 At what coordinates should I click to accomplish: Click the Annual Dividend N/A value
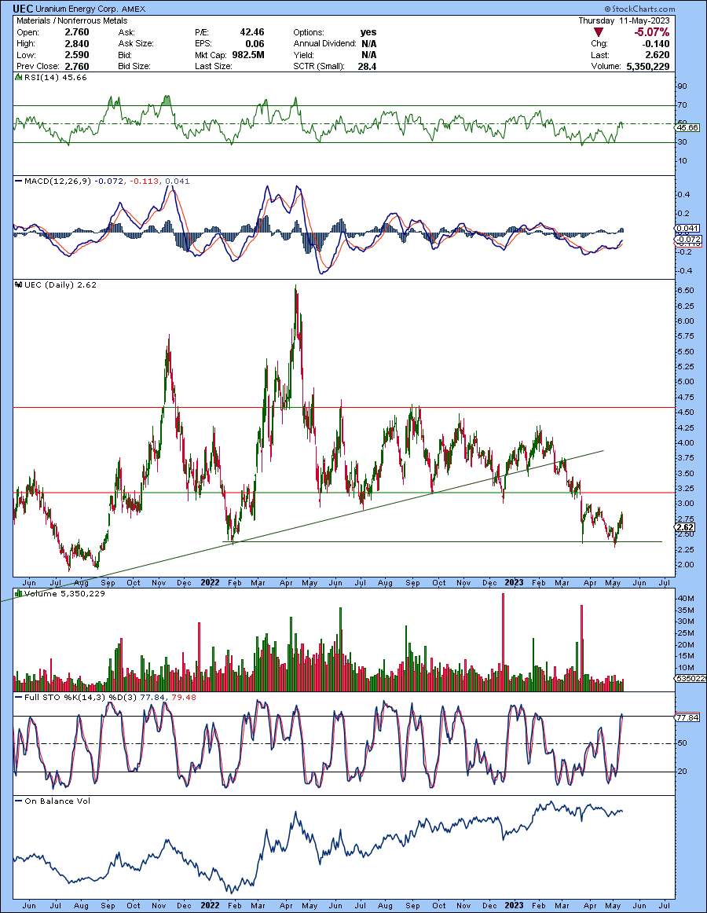(368, 44)
